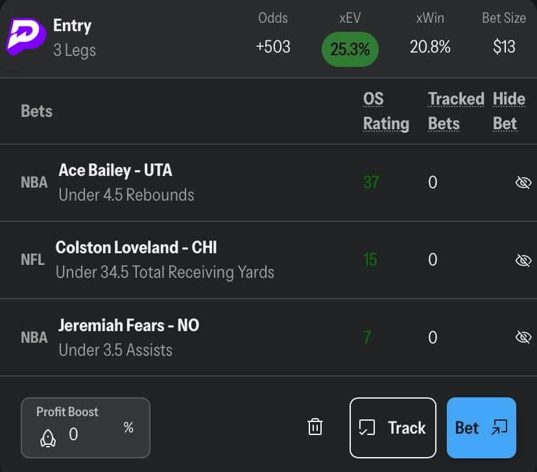The height and width of the screenshot is (472, 537).
Task: Hide the Jeremiah Fears assists bet
Action: [x=522, y=337]
